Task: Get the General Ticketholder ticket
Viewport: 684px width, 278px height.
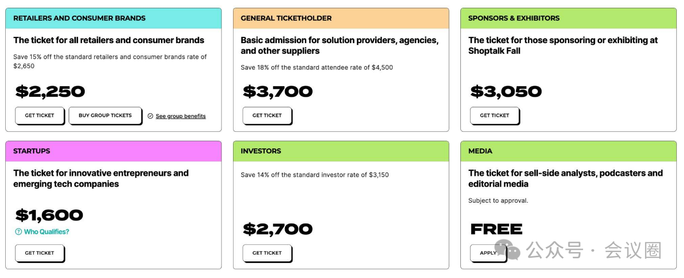Action: [x=267, y=116]
